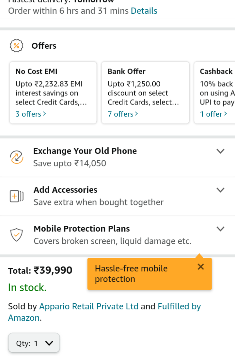Image resolution: width=235 pixels, height=356 pixels.
Task: Tap the Mobile Protection shield icon
Action: click(x=16, y=235)
